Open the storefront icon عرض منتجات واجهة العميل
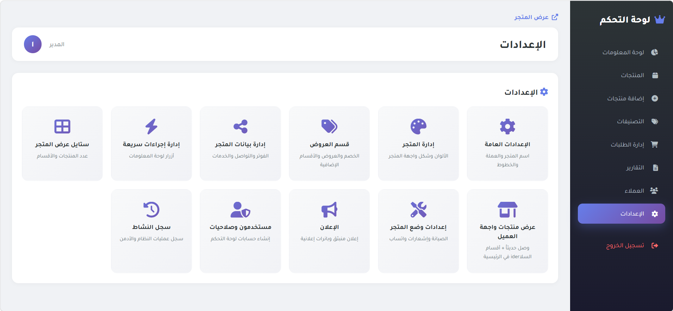This screenshot has width=673, height=311. [507, 210]
